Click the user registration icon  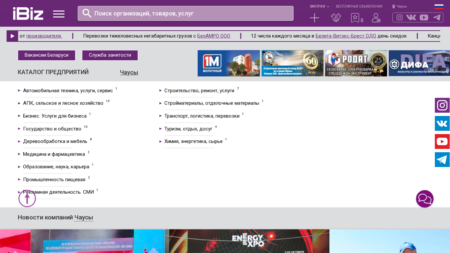pos(376,18)
